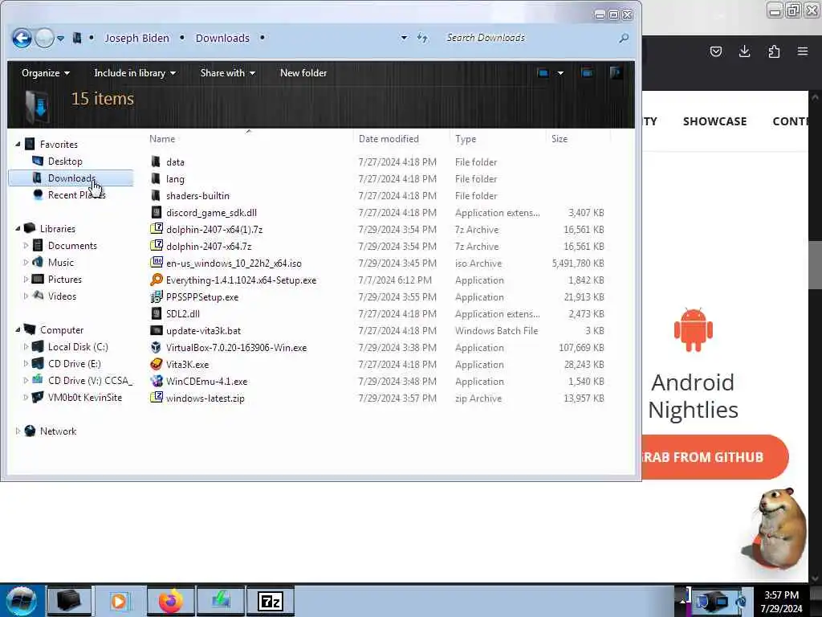Open the view options dropdown arrow
Viewport: 822px width, 617px height.
(560, 73)
